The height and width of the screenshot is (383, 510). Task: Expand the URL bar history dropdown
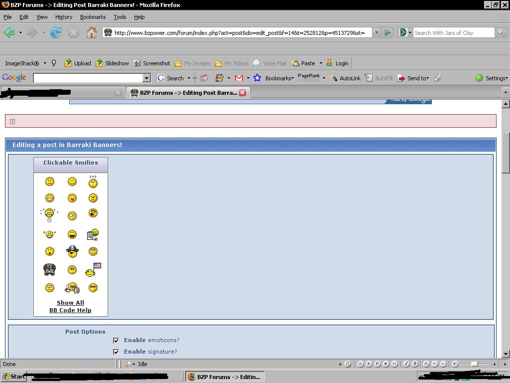[x=377, y=32]
